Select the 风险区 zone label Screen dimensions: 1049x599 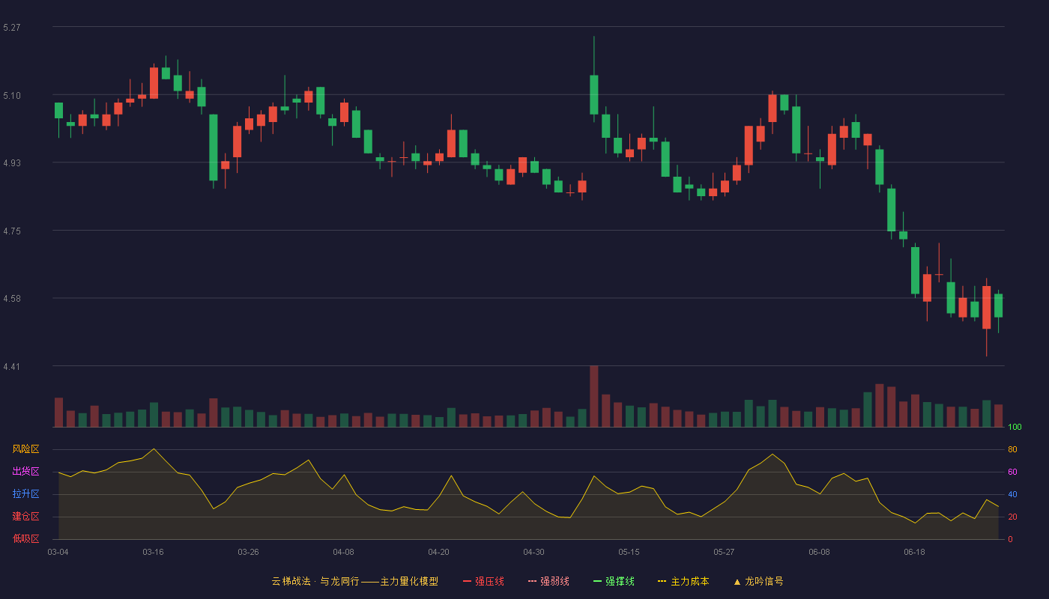[x=26, y=449]
